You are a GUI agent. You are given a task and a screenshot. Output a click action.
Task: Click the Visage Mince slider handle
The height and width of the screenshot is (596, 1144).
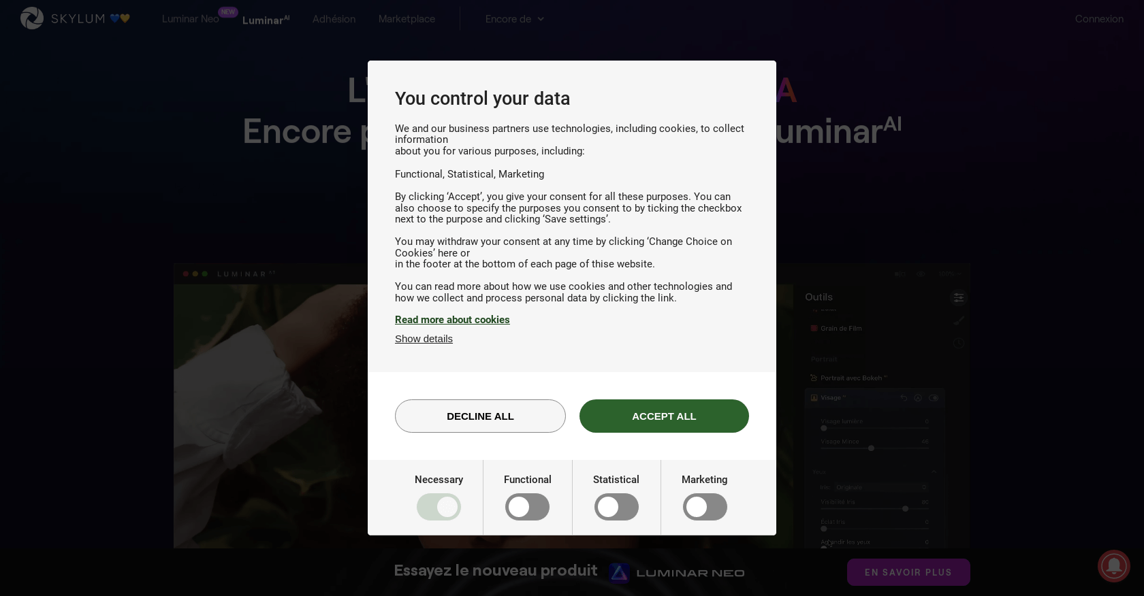coord(871,448)
